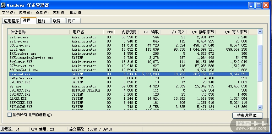Viewport: 272px width, 134px height.
Task: Select the QQ.exe process row
Action: [x=128, y=87]
